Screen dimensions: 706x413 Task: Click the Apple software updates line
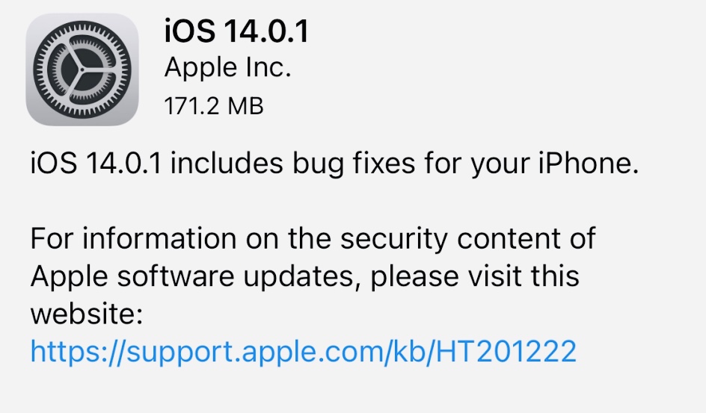click(x=305, y=276)
